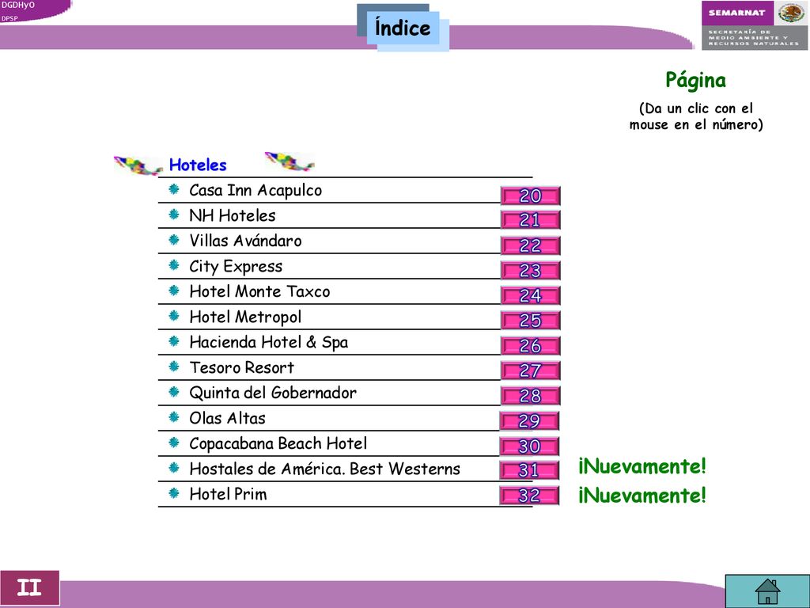Image resolution: width=810 pixels, height=608 pixels.
Task: Click the Hoteles heading
Action: point(198,165)
